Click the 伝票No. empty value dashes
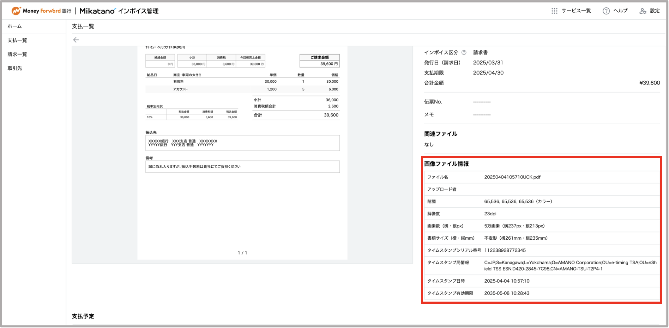 coord(482,102)
